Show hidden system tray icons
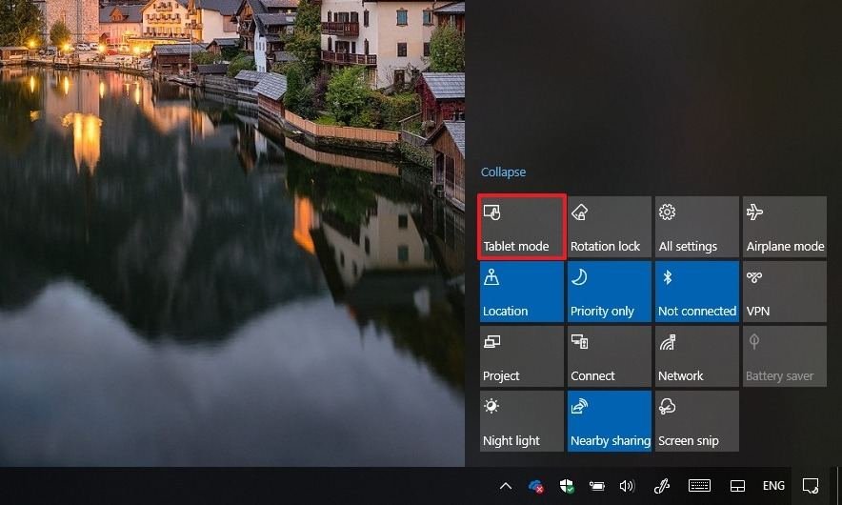The width and height of the screenshot is (842, 505). point(506,486)
